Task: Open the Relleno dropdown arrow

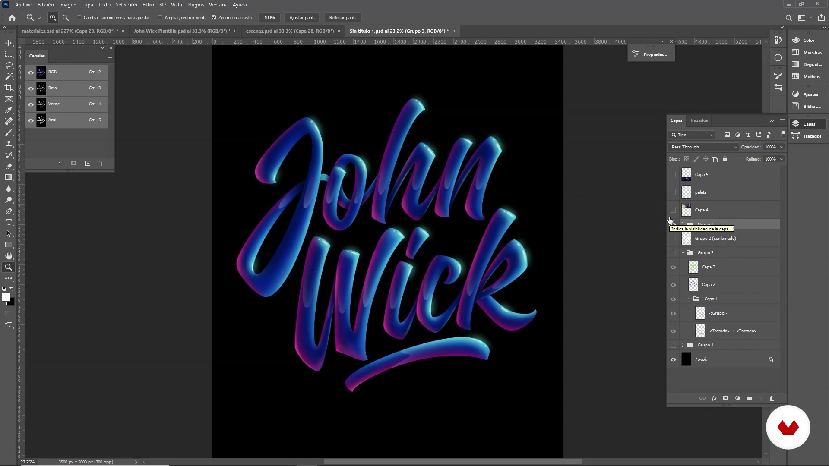Action: 782,159
